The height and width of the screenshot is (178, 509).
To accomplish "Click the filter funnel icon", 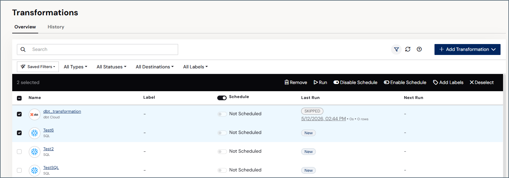I will 396,49.
